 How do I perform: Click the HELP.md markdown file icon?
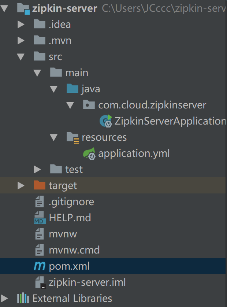(40, 218)
